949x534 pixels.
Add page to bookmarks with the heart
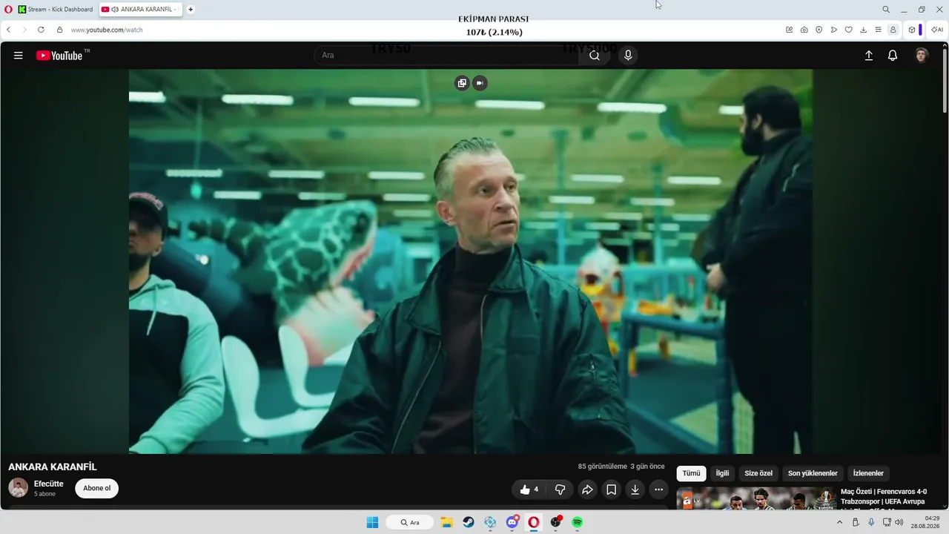click(x=849, y=30)
